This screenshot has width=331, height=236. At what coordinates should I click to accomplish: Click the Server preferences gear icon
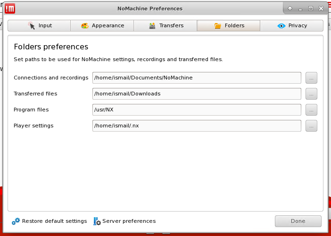97,221
